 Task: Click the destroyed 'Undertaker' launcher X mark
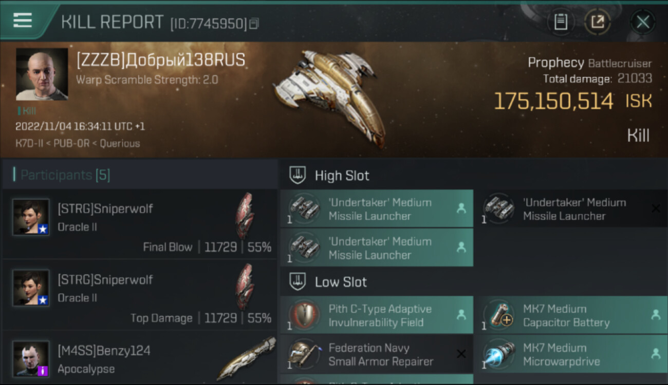point(655,208)
